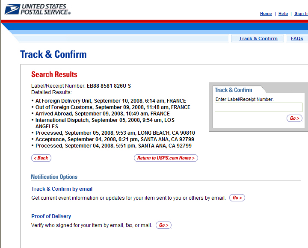Switch to the Track & Confirm tab
The height and width of the screenshot is (248, 308).
(258, 38)
